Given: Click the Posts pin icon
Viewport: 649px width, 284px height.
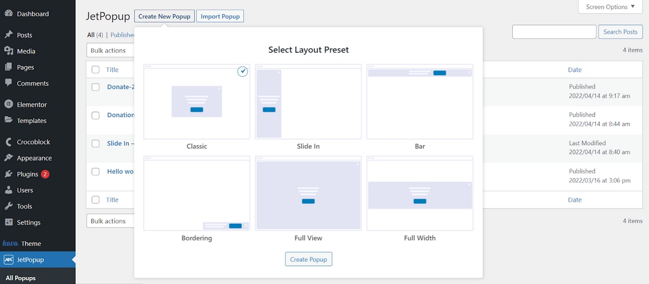Looking at the screenshot, I should coord(8,35).
